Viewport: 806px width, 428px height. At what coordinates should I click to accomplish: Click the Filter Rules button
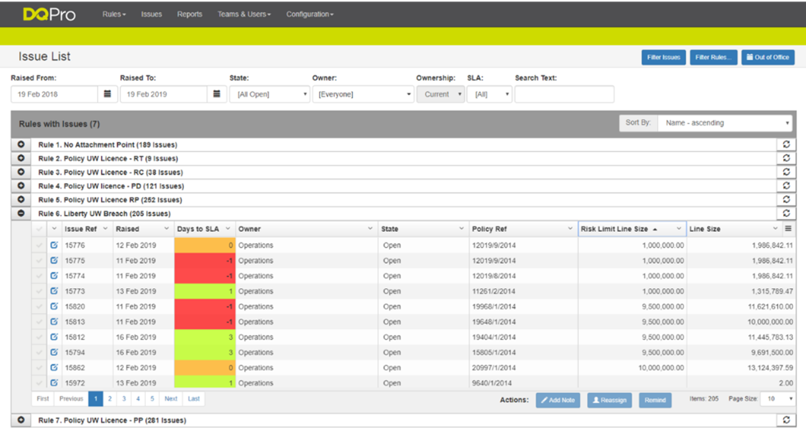tap(713, 57)
